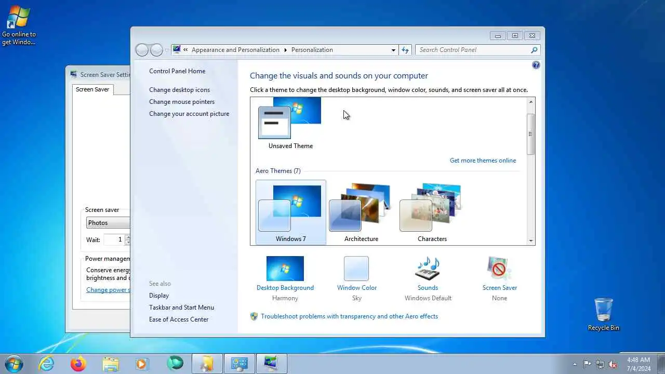The width and height of the screenshot is (665, 374).
Task: Open Taskbar and Start Menu link
Action: (x=181, y=308)
